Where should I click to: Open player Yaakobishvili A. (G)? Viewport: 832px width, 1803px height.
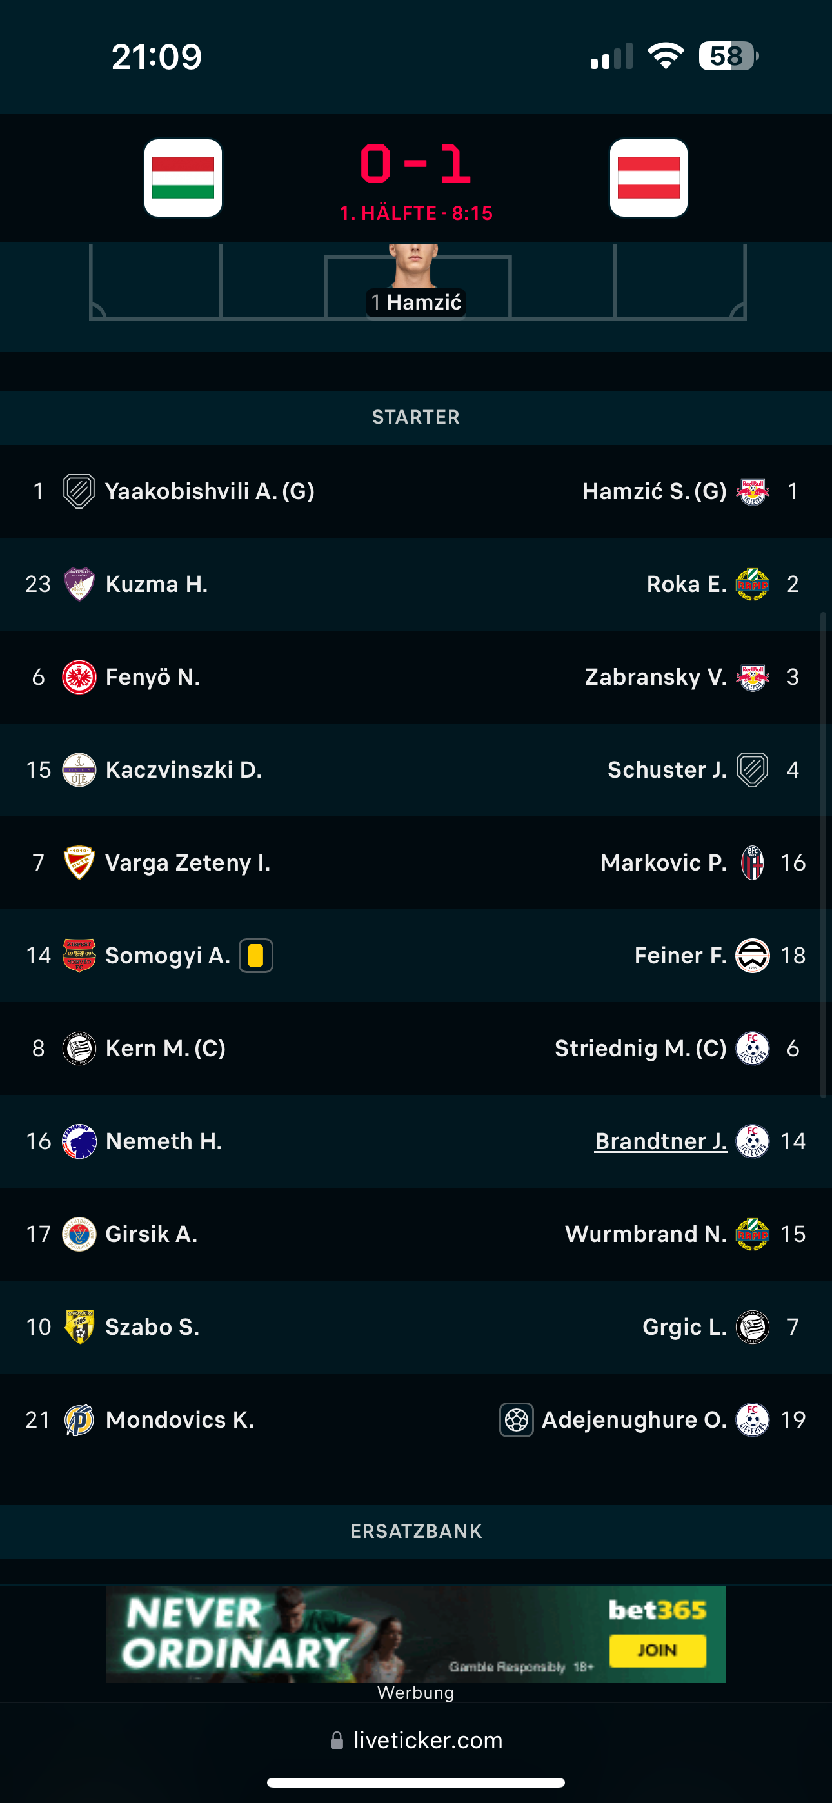(210, 491)
